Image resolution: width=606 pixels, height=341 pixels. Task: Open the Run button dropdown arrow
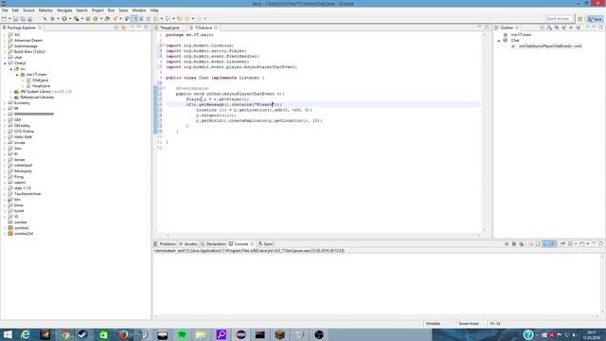[70, 19]
